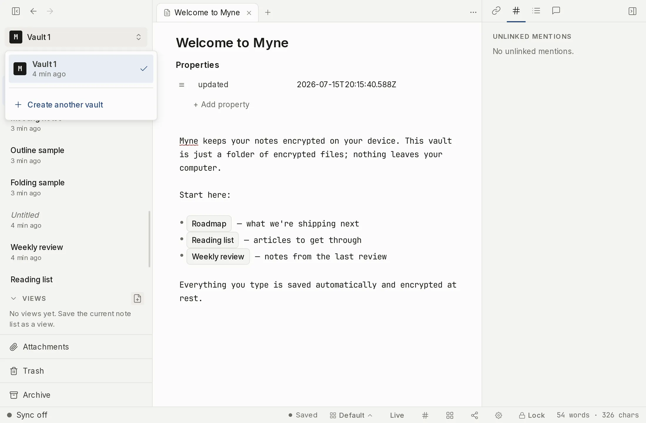Lock the vault with the Lock button
Screen dimensions: 646x423
tap(532, 415)
